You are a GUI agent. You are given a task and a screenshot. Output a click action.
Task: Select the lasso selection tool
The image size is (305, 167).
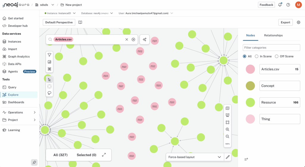click(49, 93)
